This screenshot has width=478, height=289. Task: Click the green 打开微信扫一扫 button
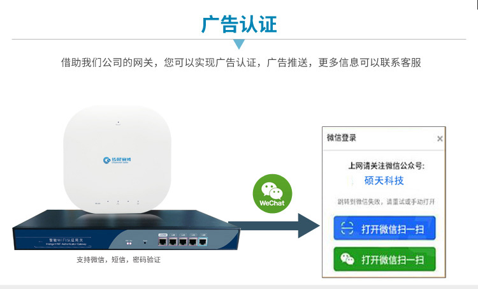pyautogui.click(x=384, y=259)
